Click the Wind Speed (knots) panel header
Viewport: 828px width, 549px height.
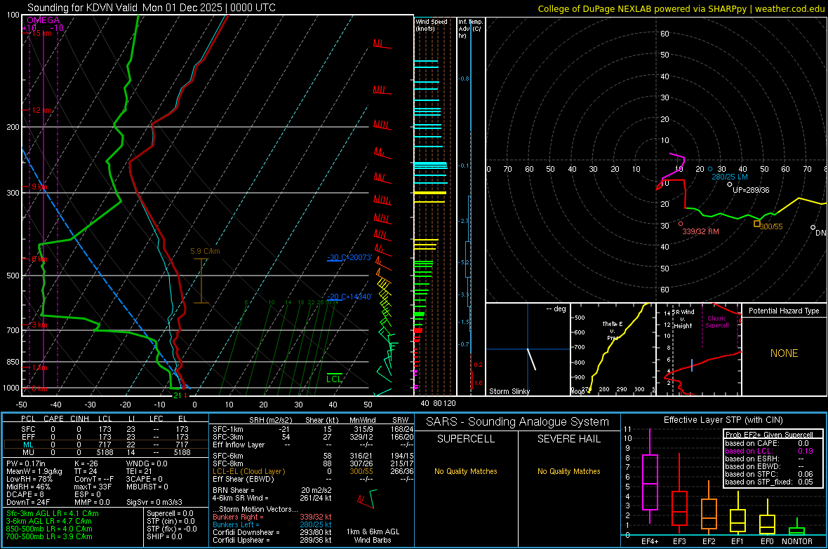pos(431,25)
